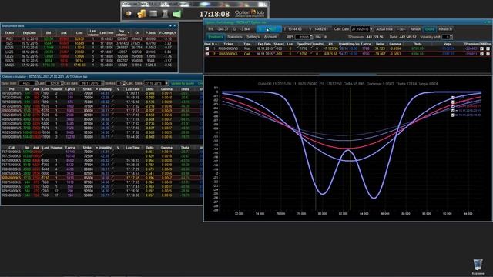Select Put row with strike 70000
Image resolution: width=493 pixels, height=277 pixels.
pos(102,93)
